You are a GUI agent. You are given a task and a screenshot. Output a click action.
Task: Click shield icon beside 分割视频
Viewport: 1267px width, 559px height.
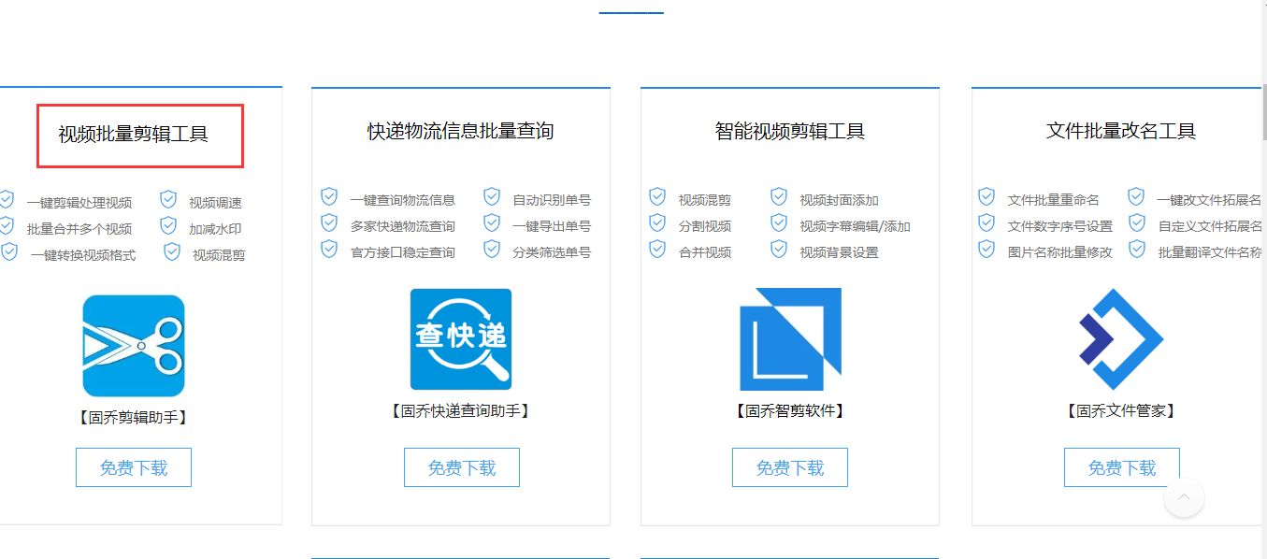pyautogui.click(x=657, y=222)
